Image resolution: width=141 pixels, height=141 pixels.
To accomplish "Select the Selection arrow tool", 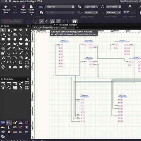I will click(3, 30).
